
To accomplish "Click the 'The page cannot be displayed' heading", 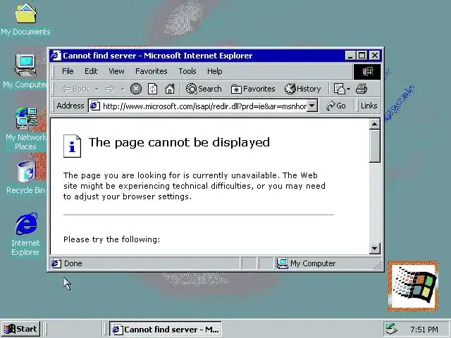I will pos(179,142).
